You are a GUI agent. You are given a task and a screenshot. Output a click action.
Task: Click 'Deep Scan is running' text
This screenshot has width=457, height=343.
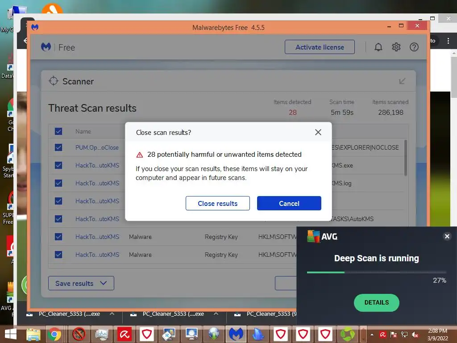[376, 258]
